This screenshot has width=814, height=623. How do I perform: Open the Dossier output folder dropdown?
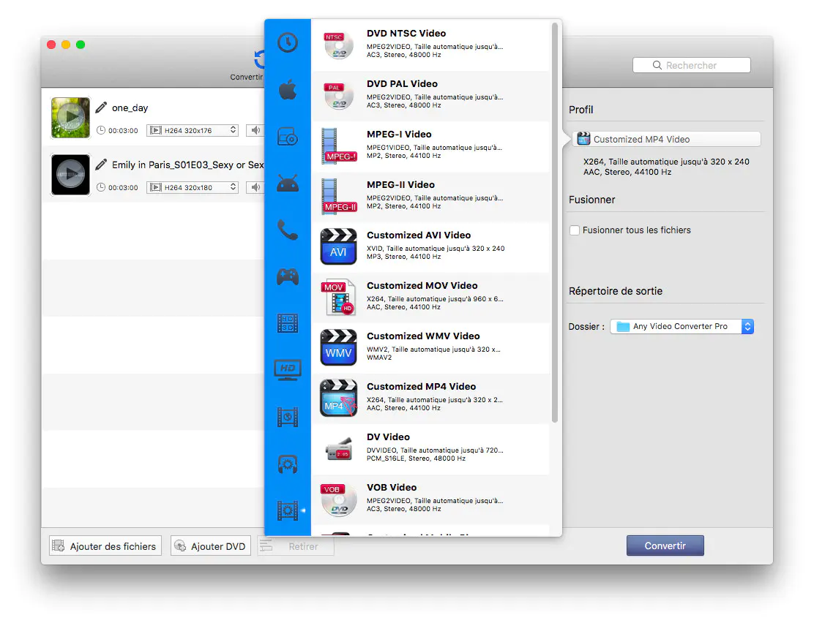coord(682,326)
